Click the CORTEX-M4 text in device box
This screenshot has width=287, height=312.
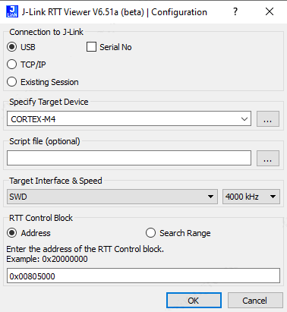[33, 119]
